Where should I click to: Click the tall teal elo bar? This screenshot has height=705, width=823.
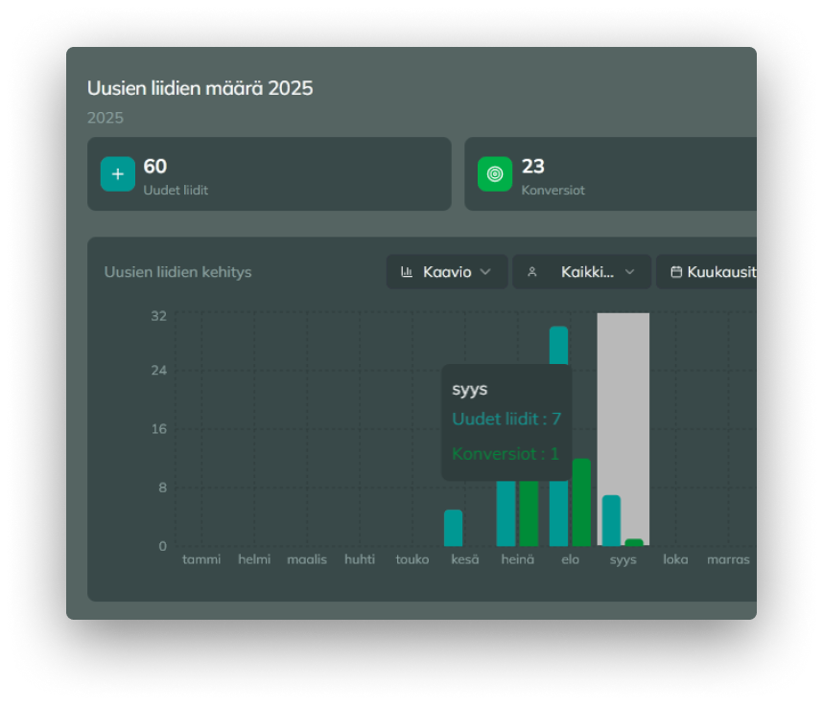(x=558, y=402)
